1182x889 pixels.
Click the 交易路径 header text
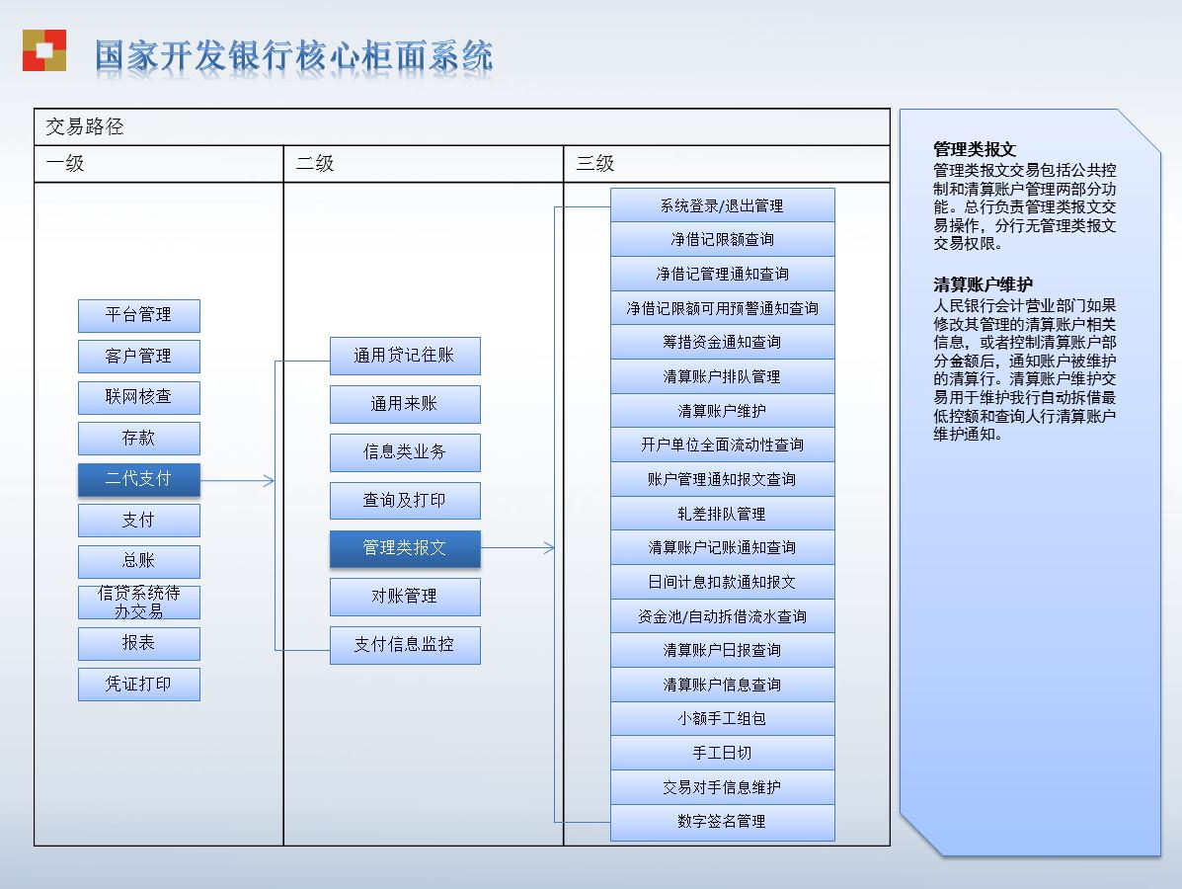tap(85, 126)
